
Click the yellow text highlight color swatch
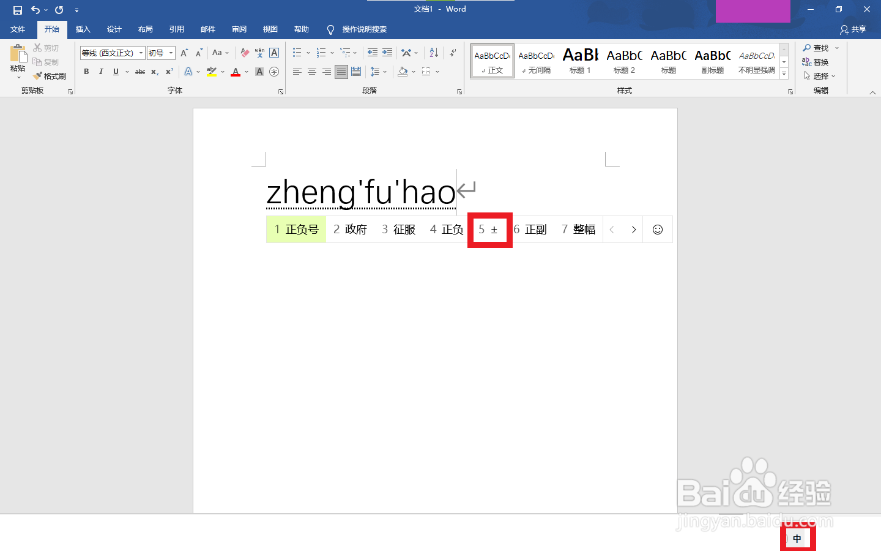210,72
